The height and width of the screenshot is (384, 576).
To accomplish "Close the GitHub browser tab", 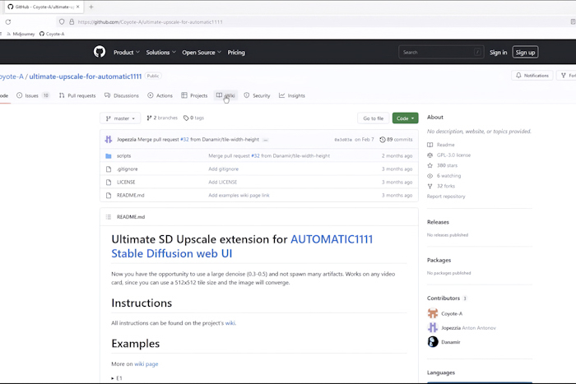I will [x=77, y=7].
